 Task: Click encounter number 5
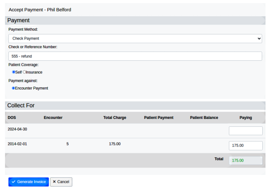tap(68, 144)
